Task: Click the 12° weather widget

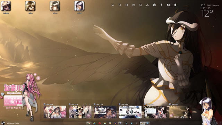Action: [x=207, y=13]
